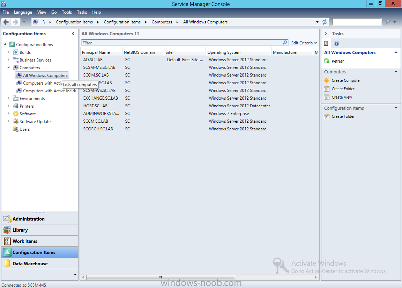402x288 pixels.
Task: Open the address bar dropdown arrow
Action: [x=318, y=22]
